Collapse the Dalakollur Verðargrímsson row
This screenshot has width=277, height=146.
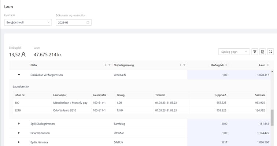pos(19,75)
